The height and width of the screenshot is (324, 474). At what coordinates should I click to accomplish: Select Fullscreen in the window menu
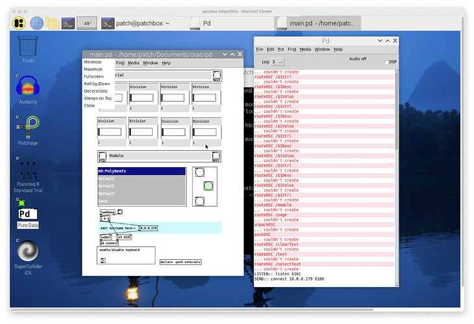coord(93,76)
